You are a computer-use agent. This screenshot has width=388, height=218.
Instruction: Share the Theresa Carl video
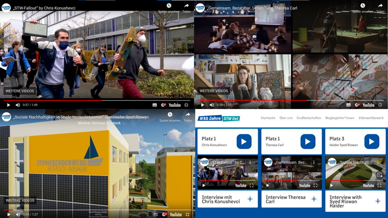[x=380, y=8]
